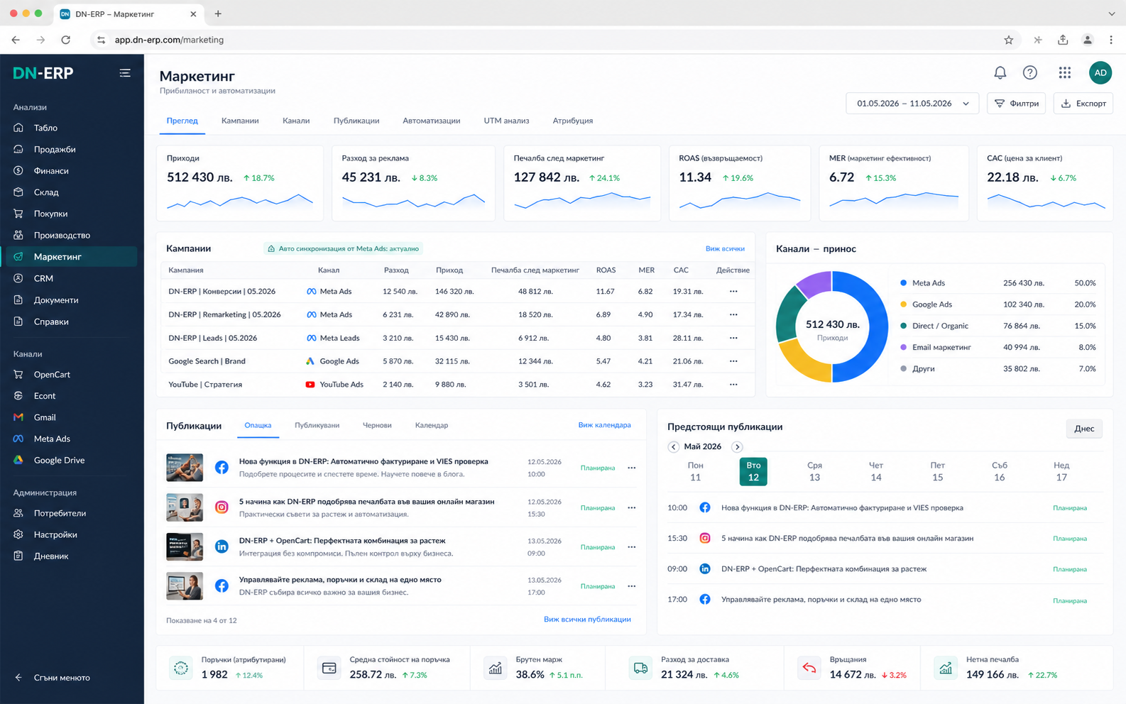Open thumbnail of the VIES проверка post
This screenshot has height=704, width=1126.
pyautogui.click(x=185, y=468)
